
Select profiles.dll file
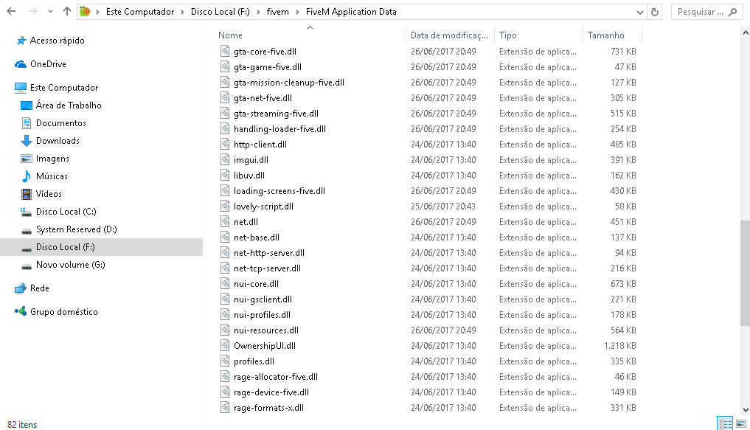click(x=254, y=361)
